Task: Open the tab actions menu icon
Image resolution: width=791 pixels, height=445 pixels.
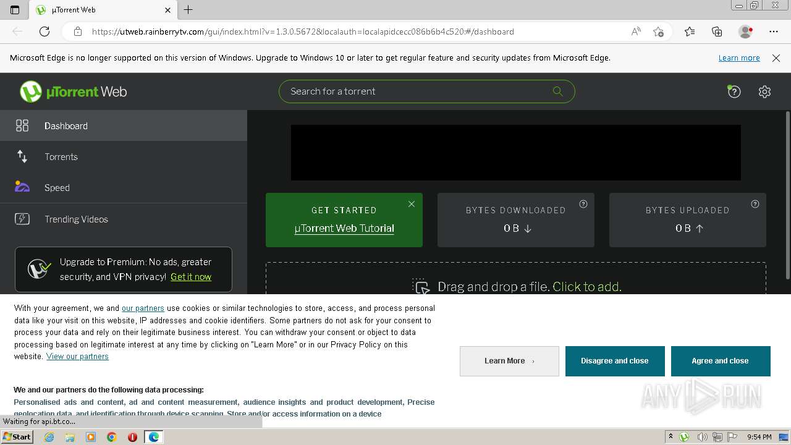Action: (15, 10)
